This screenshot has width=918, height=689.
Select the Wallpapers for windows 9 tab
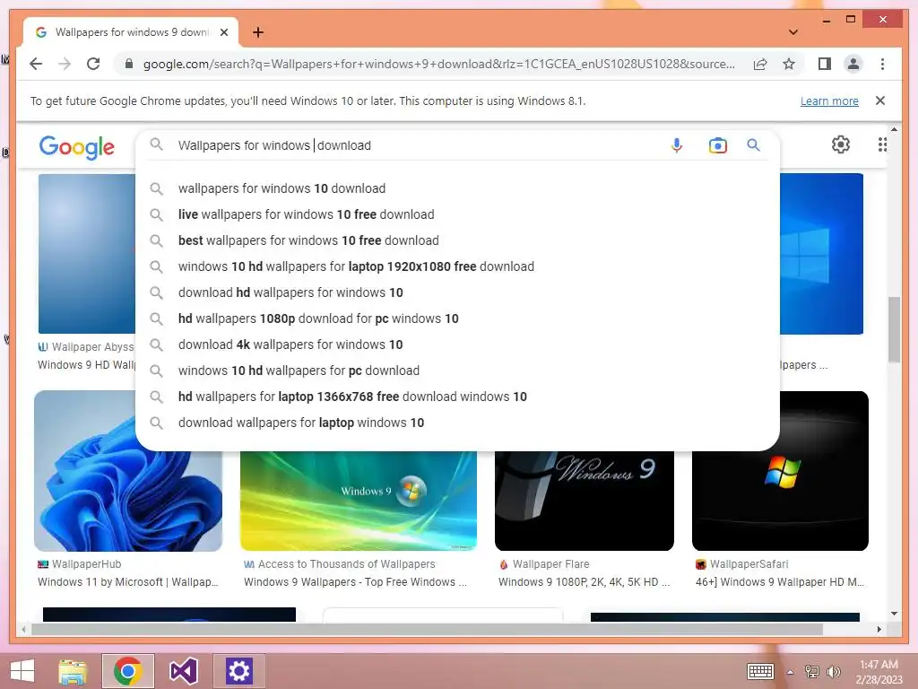click(131, 32)
